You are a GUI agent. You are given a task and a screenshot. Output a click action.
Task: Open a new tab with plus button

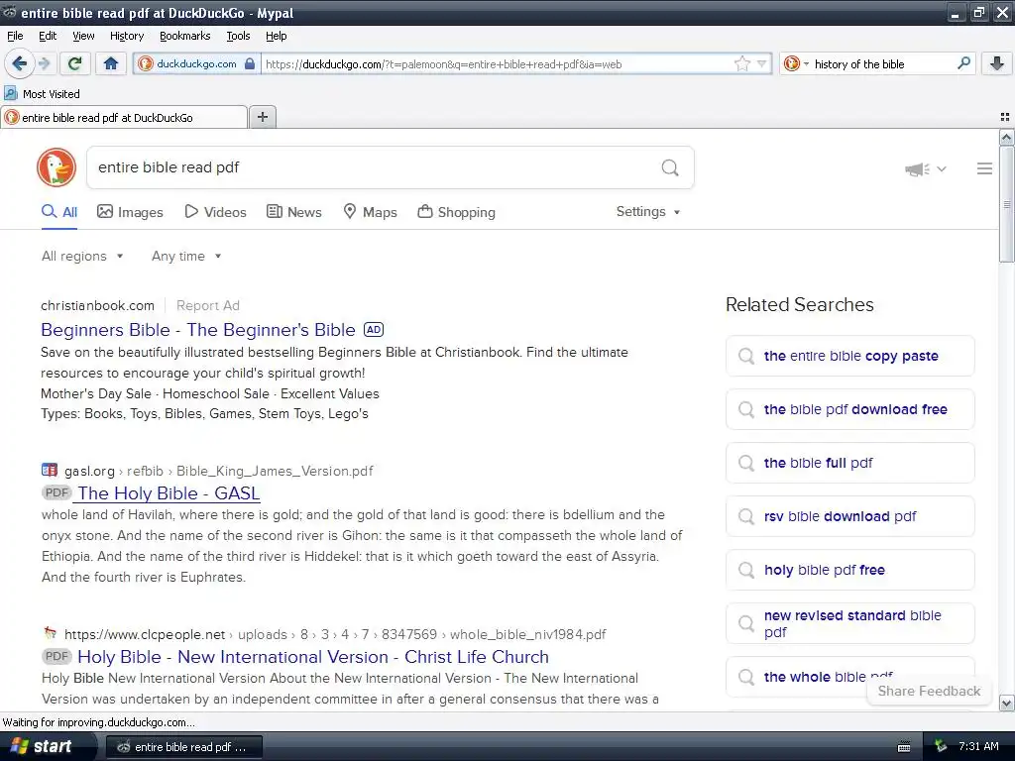[262, 117]
